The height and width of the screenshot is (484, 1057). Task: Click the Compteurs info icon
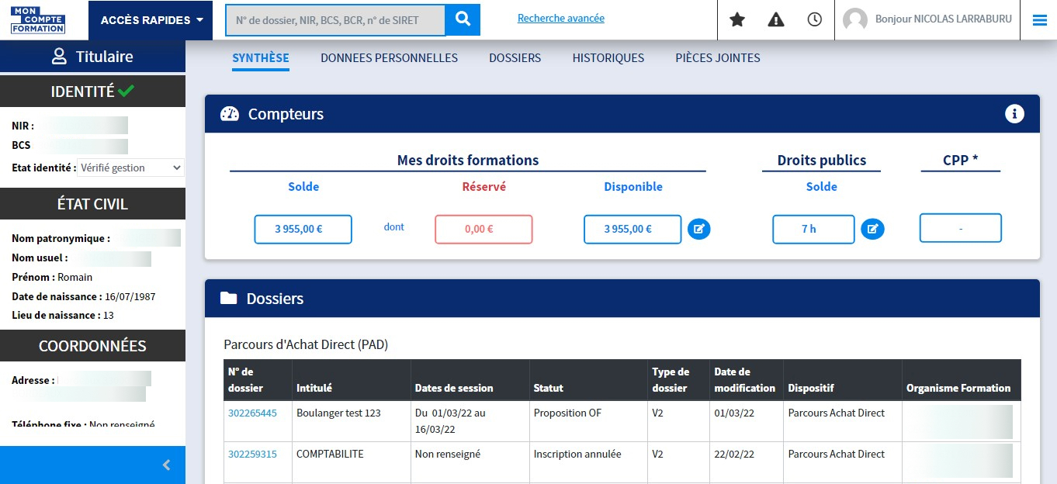1014,114
